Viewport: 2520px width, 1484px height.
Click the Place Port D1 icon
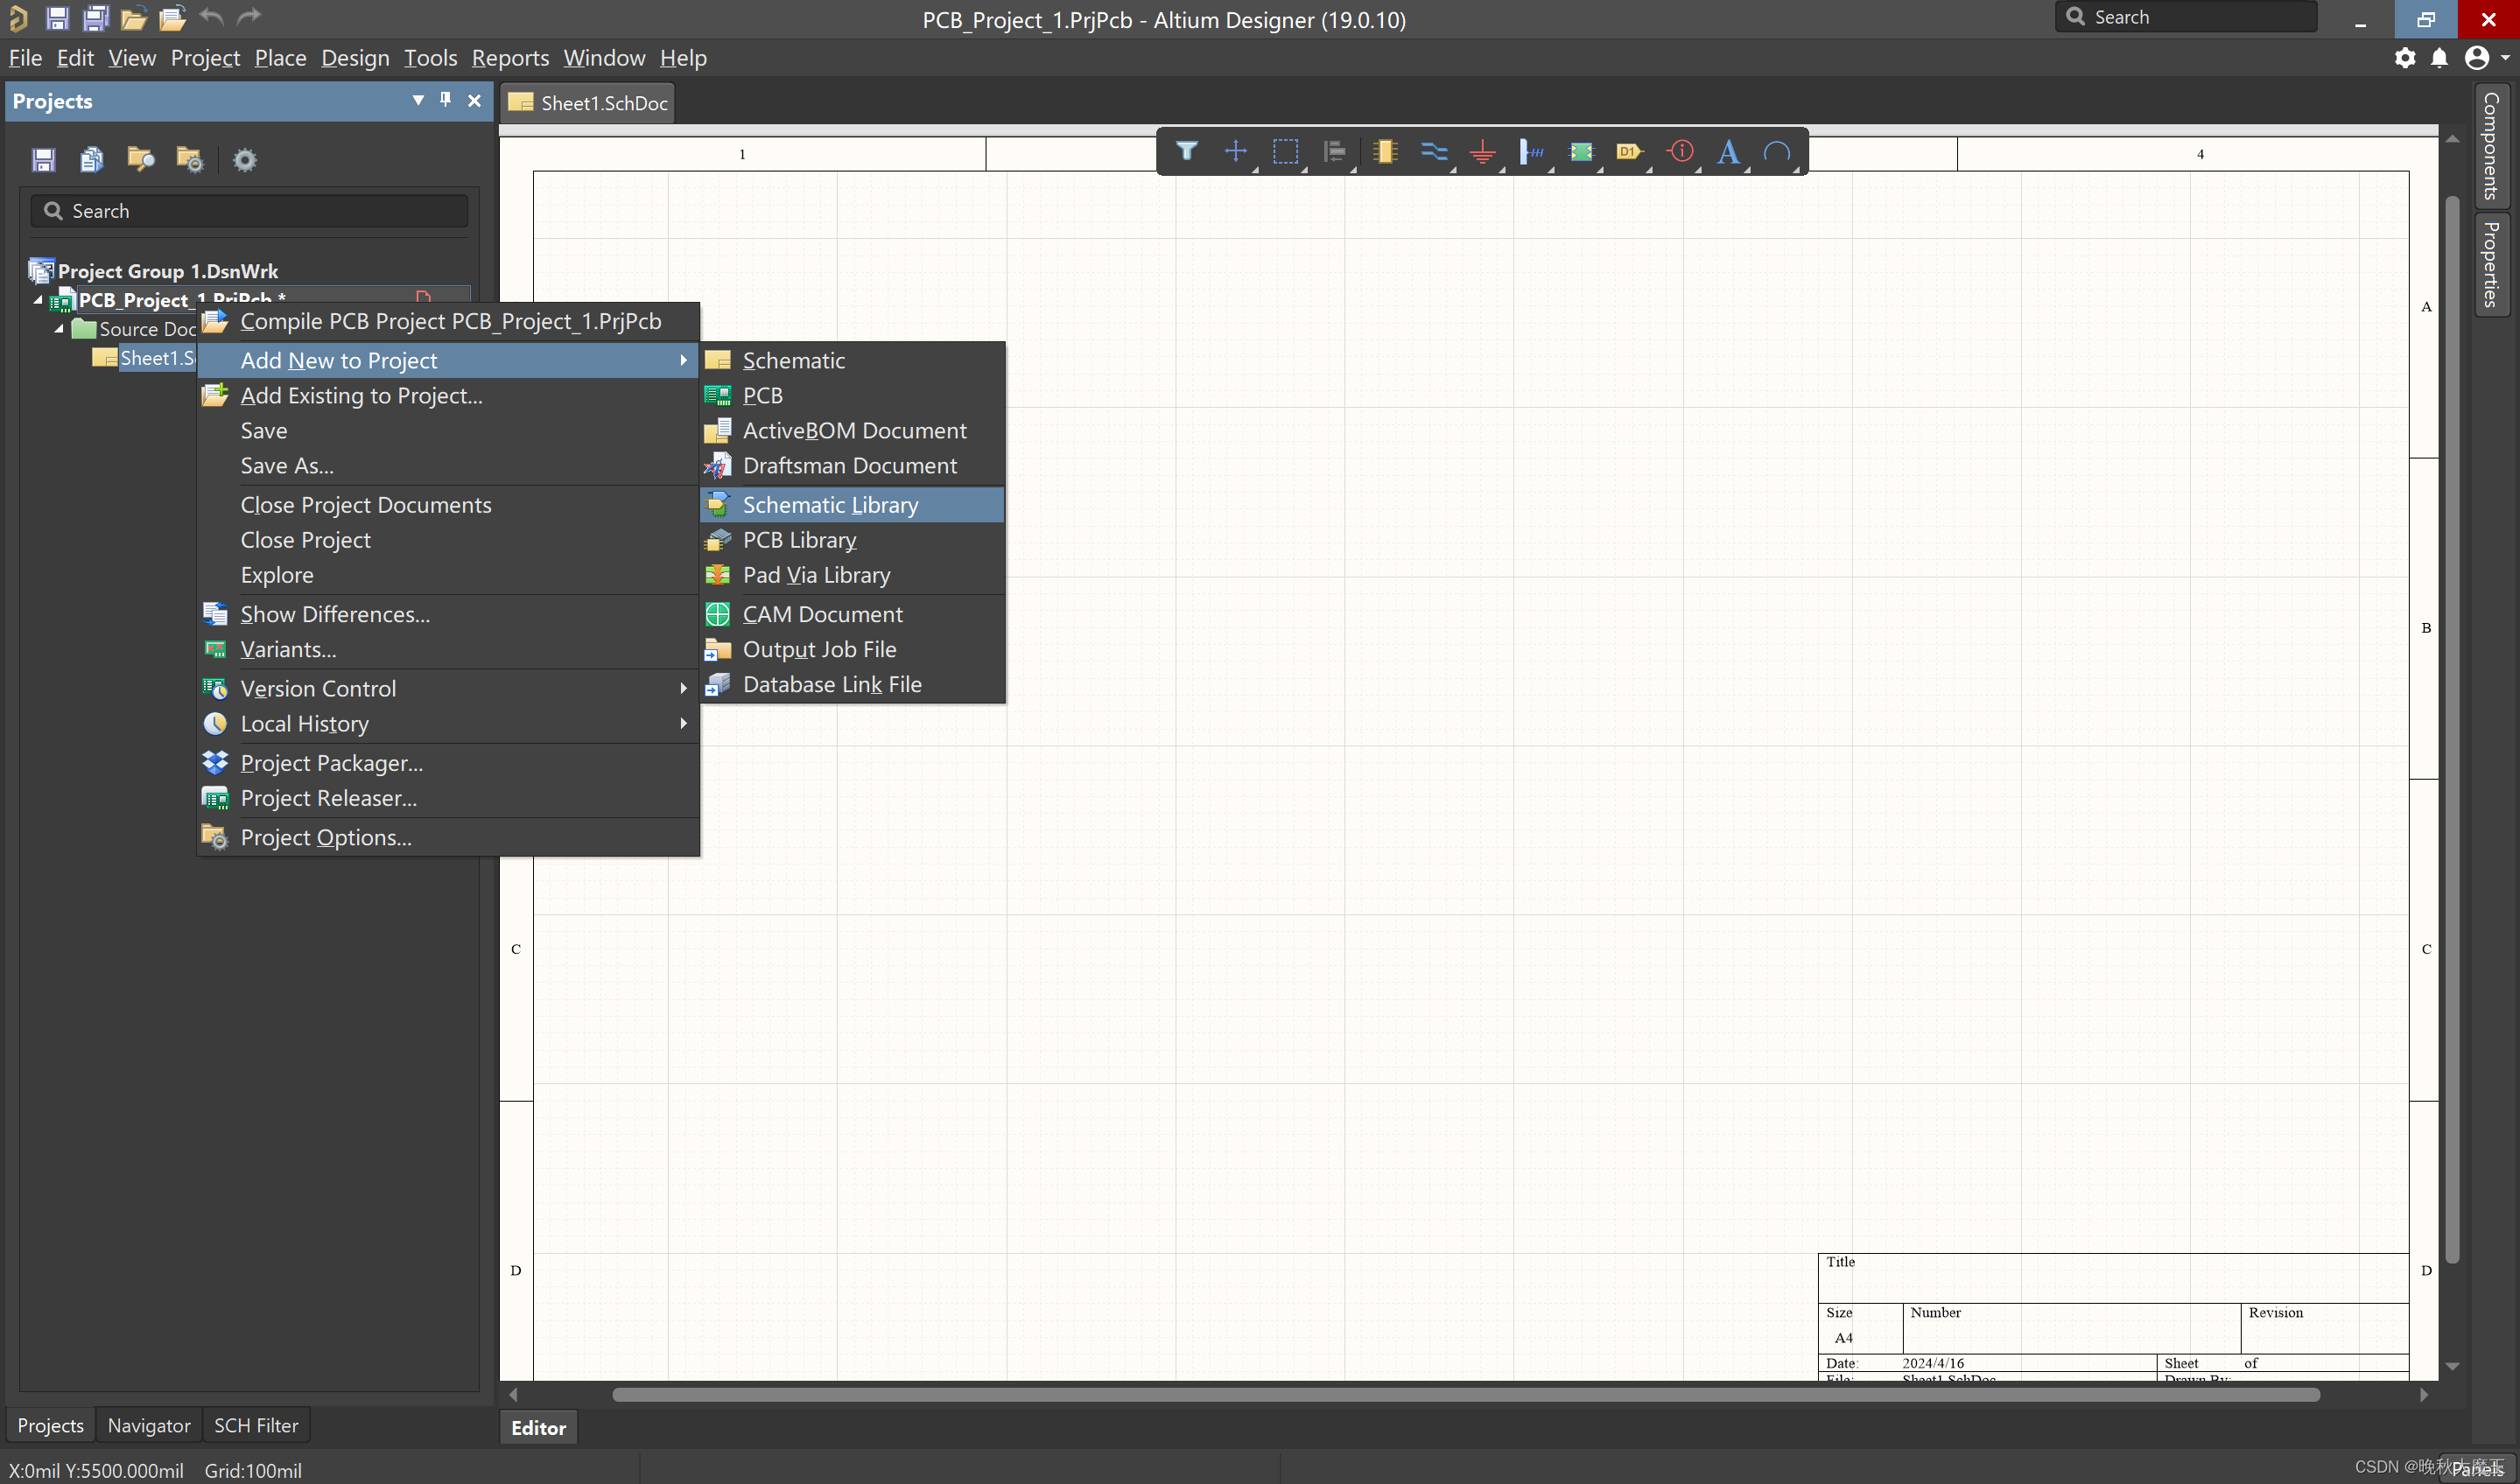pyautogui.click(x=1629, y=151)
